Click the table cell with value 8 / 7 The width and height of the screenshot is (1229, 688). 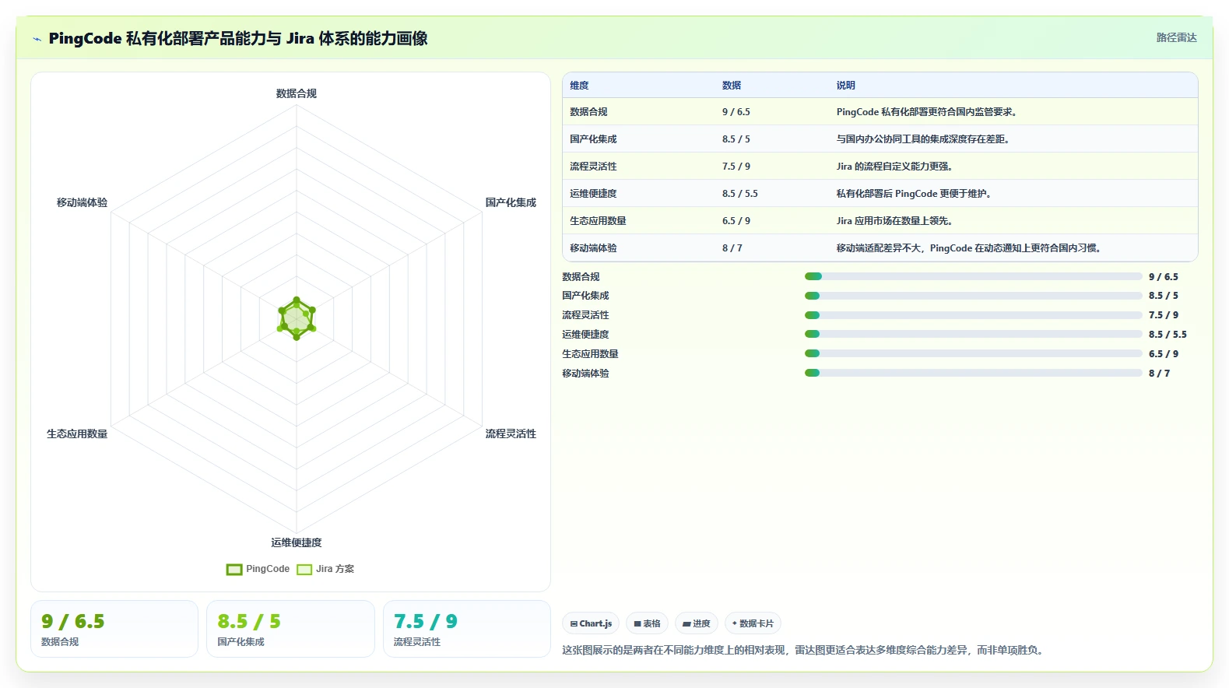[732, 248]
